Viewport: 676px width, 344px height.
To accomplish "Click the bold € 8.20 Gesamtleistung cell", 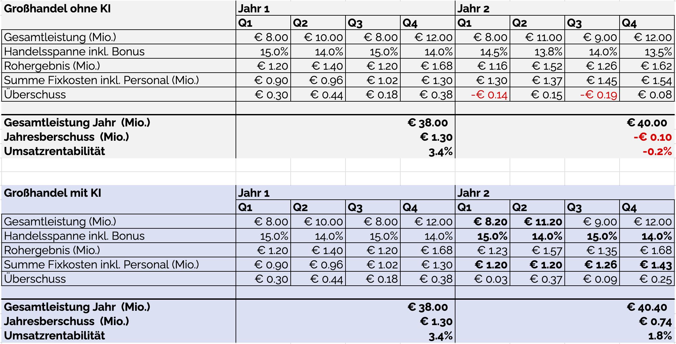I will (490, 222).
